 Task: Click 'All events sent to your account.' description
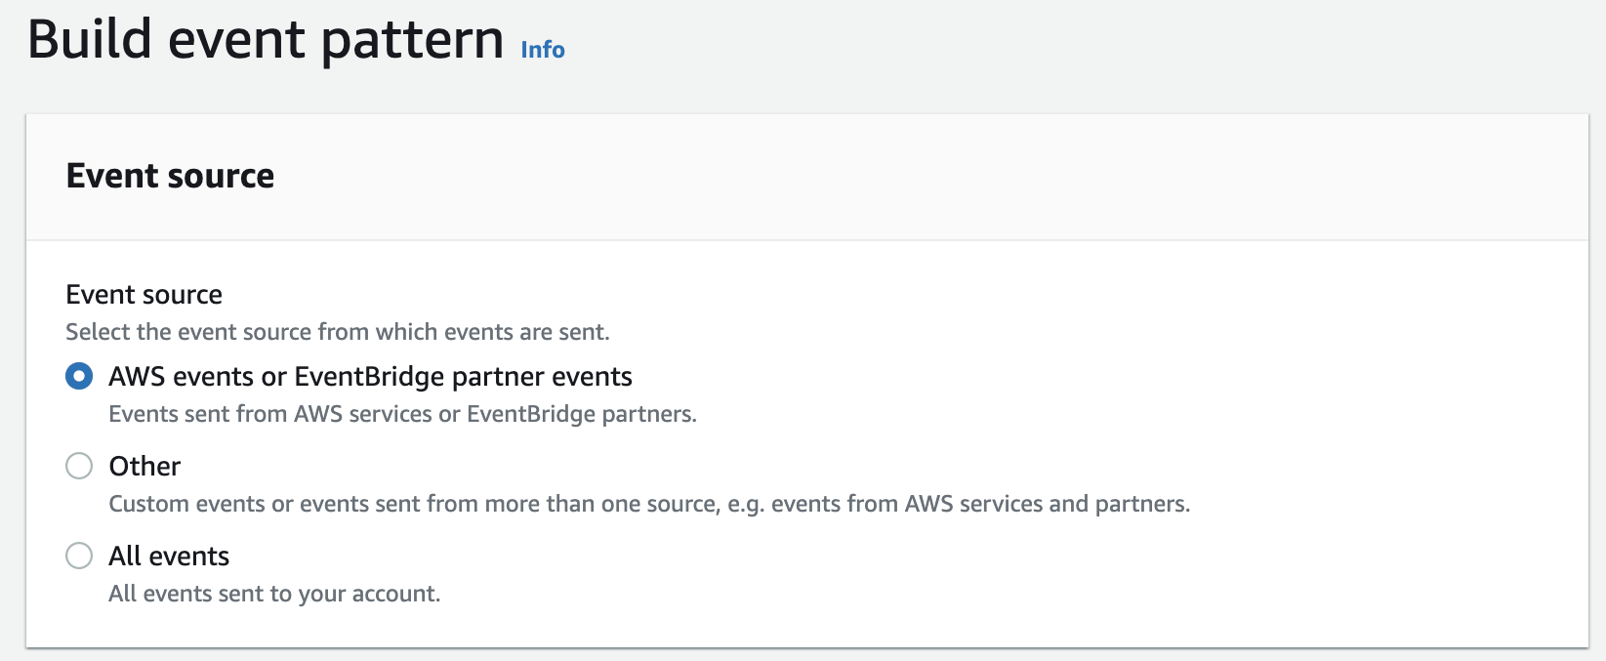(274, 594)
